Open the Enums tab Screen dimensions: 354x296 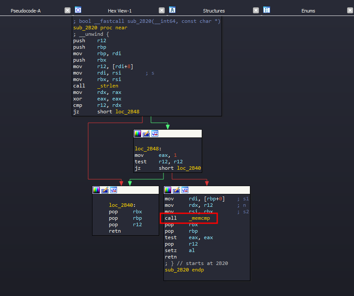point(308,11)
